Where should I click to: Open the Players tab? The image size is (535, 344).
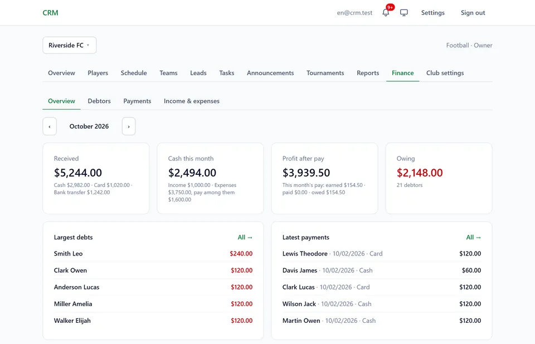(98, 73)
